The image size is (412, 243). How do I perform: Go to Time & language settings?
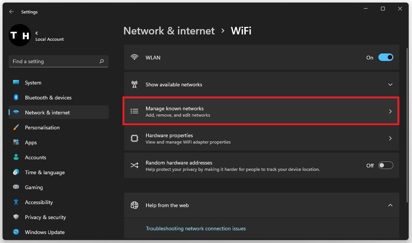[44, 172]
